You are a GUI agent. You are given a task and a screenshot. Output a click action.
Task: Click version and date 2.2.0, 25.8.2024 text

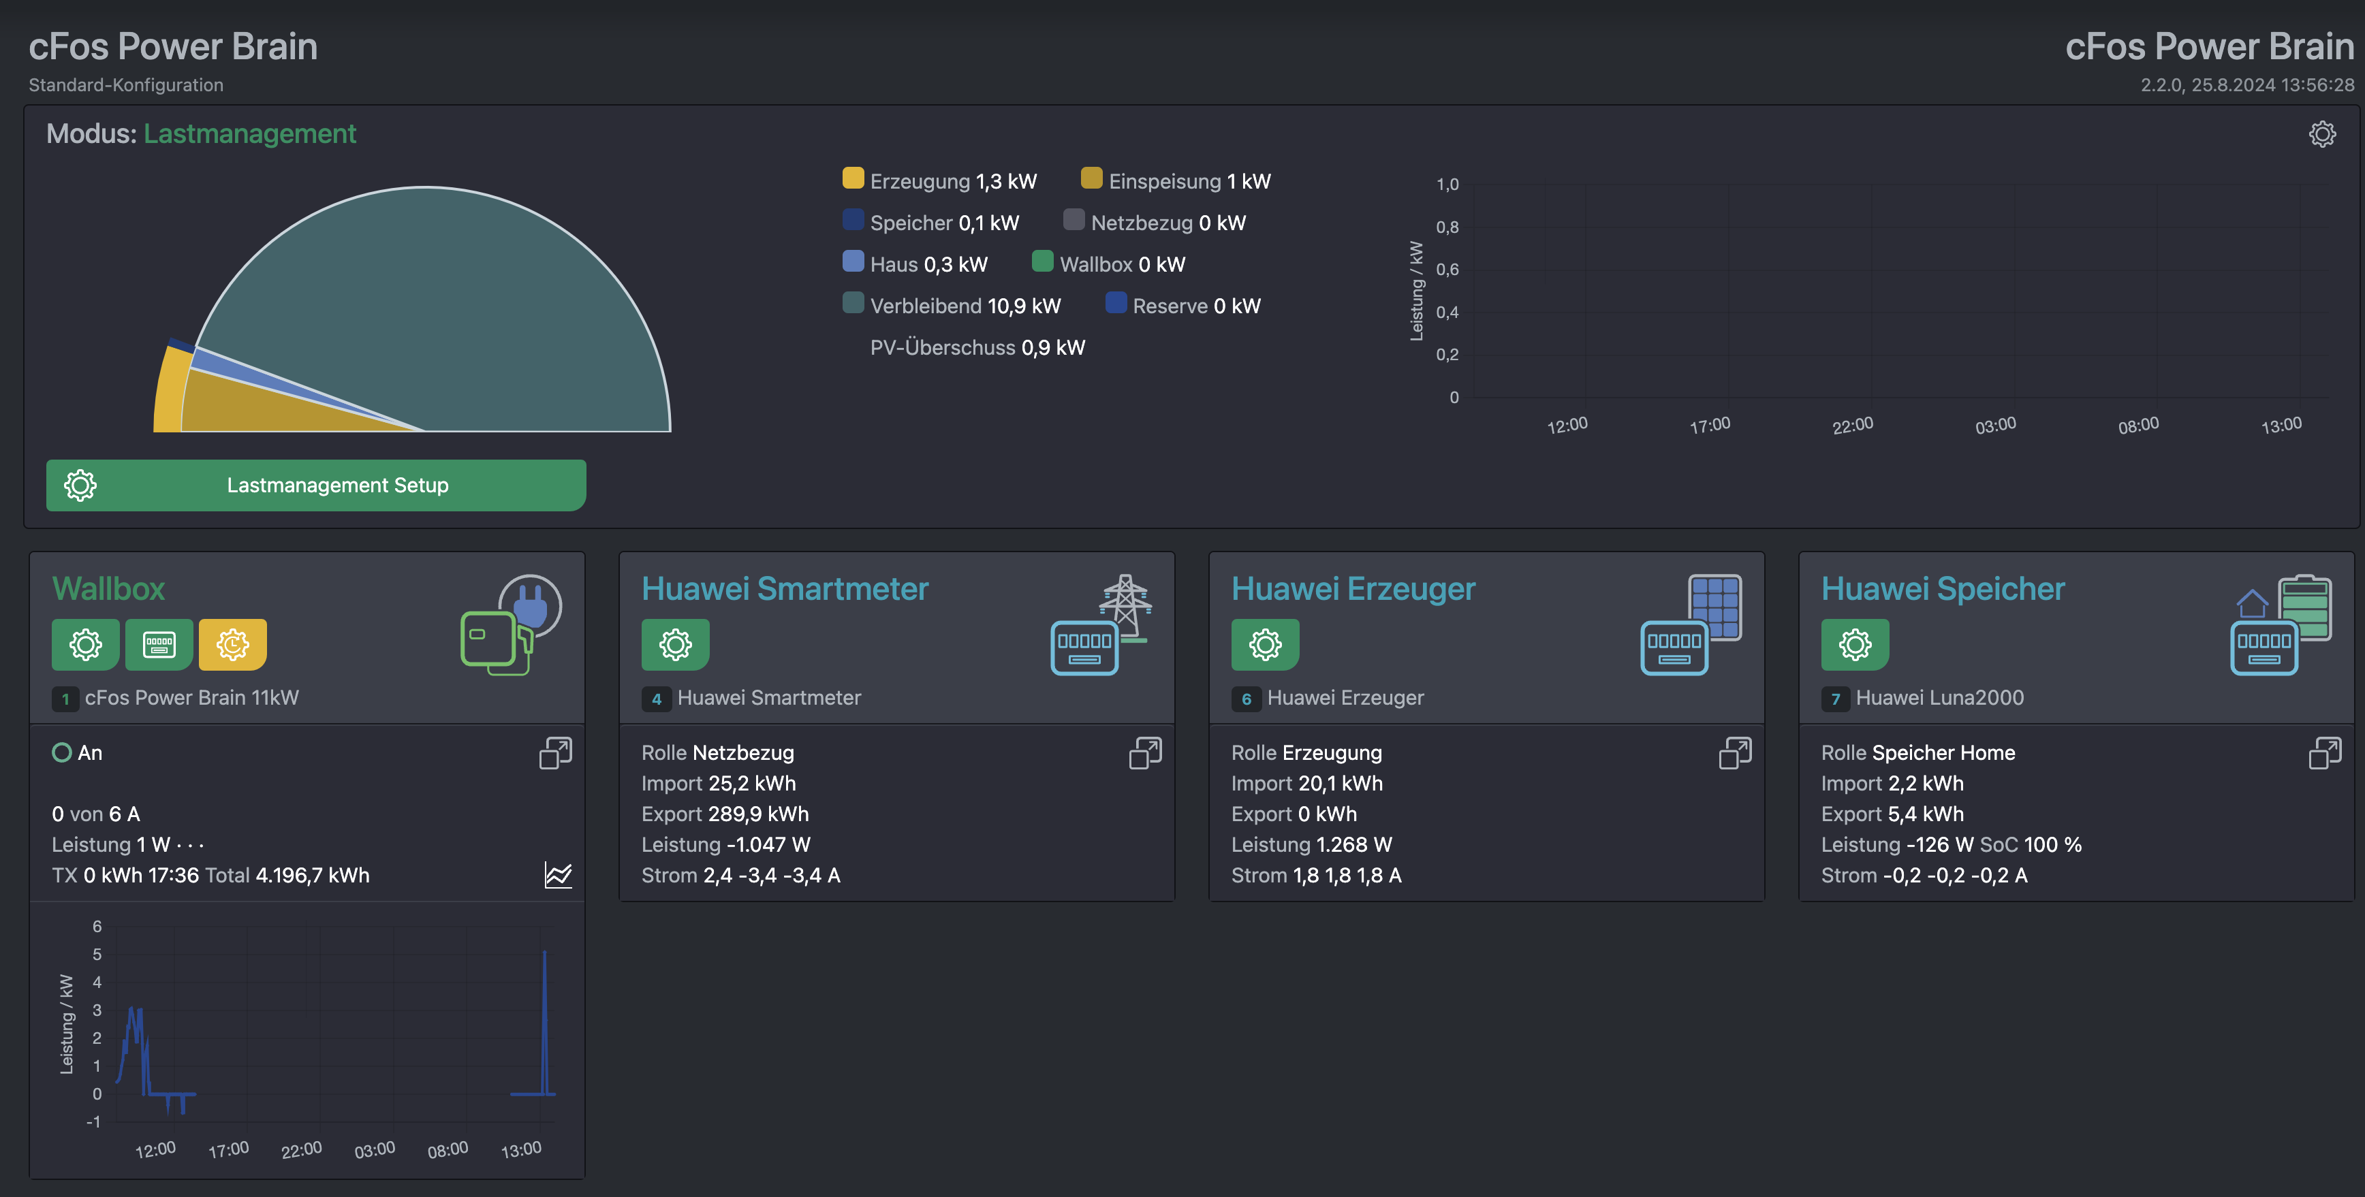pos(2247,84)
